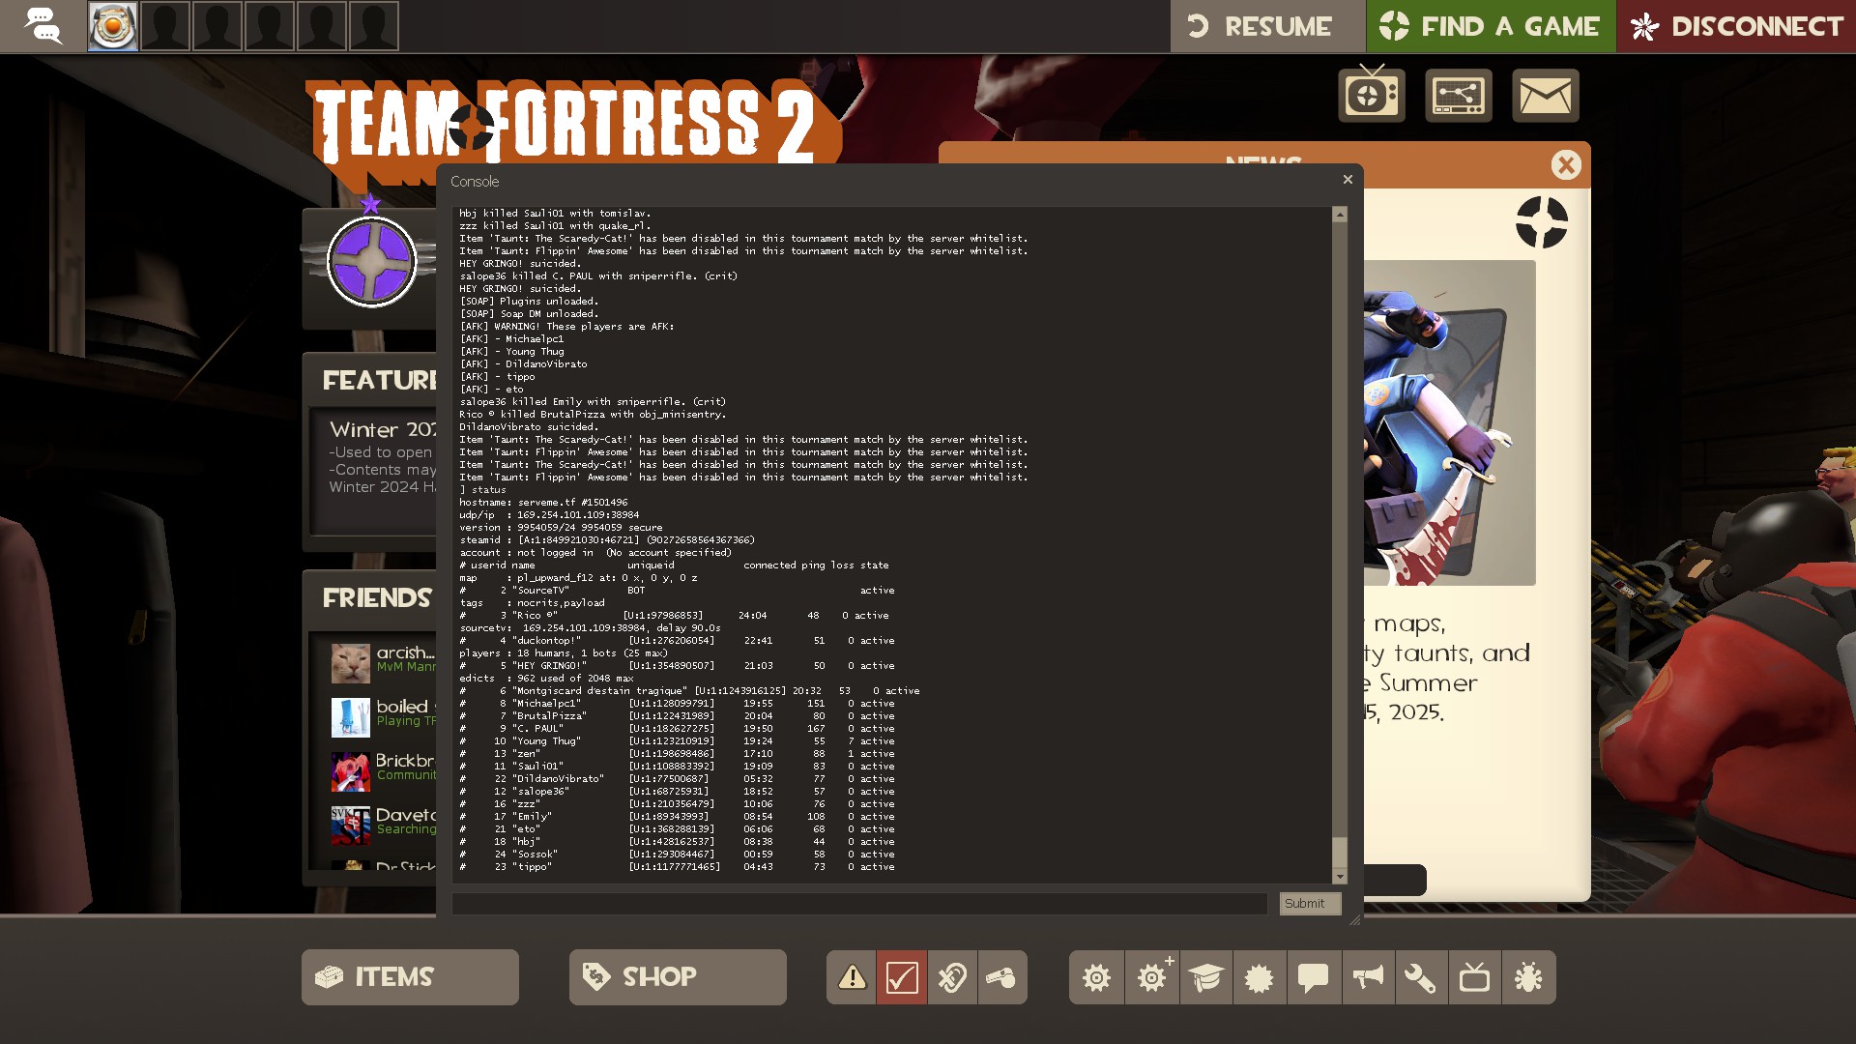
Task: Open the coach whistle icon
Action: [x=1001, y=977]
